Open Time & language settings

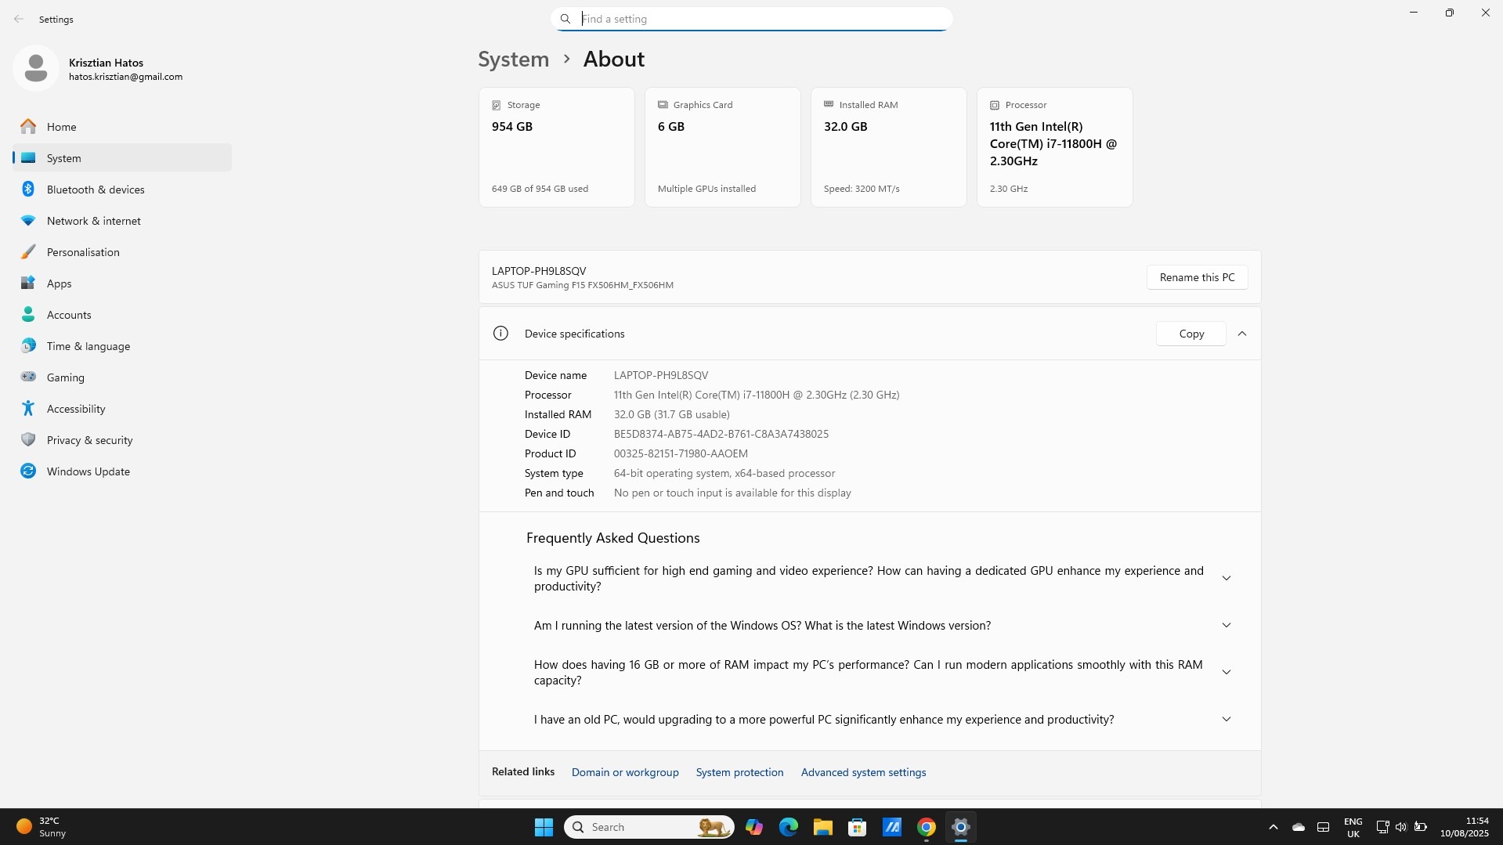pos(122,346)
